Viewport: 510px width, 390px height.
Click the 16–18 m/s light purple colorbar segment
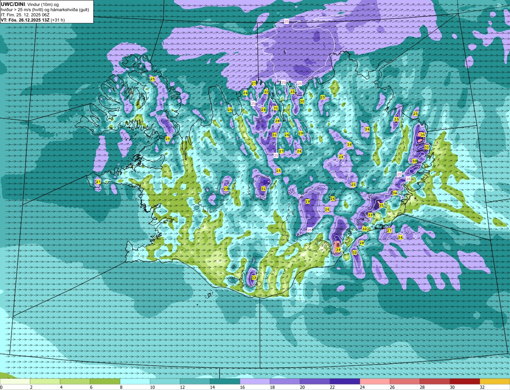coord(255,381)
